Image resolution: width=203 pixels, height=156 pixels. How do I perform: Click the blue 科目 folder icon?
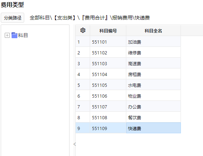pyautogui.click(x=14, y=35)
